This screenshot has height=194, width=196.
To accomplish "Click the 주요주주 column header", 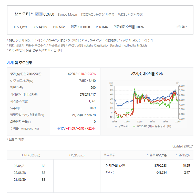I will 109,155.
